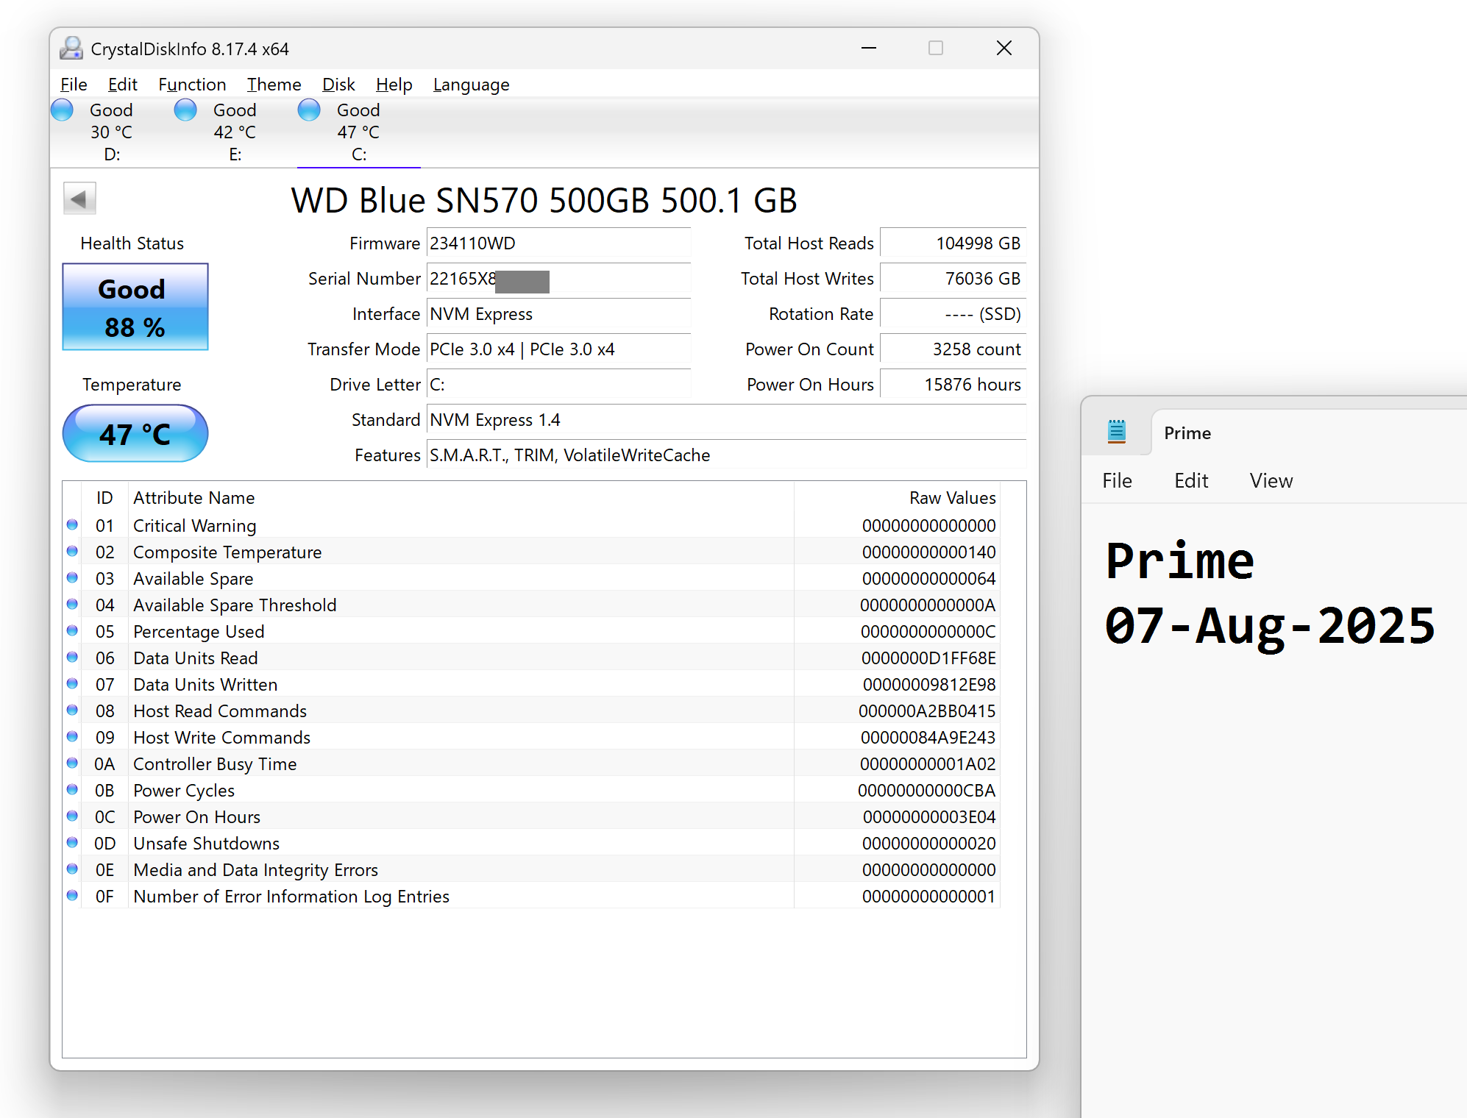Click the Firmware value field 234110WD
Viewport: 1467px width, 1118px height.
tap(558, 243)
